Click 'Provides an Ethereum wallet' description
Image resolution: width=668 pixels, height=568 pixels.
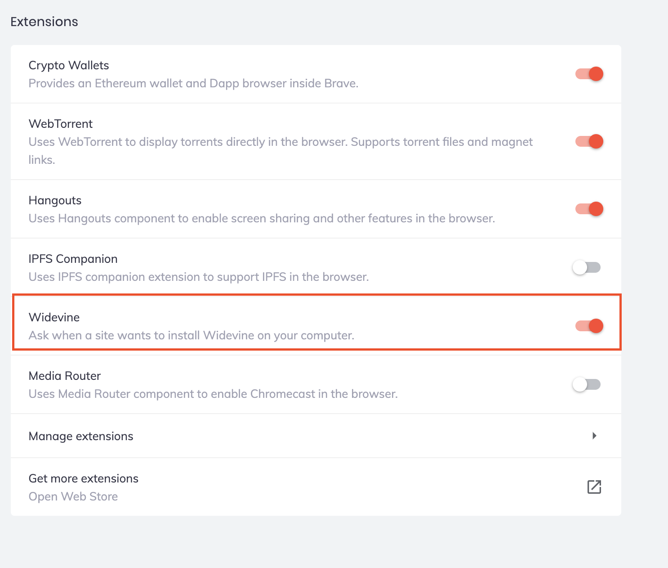194,84
